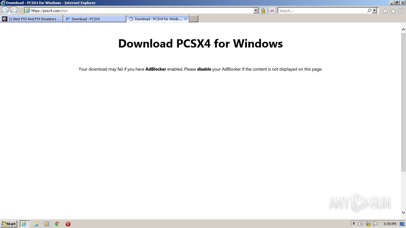Click the page scrollbar up arrow
The width and height of the screenshot is (406, 228).
point(403,29)
